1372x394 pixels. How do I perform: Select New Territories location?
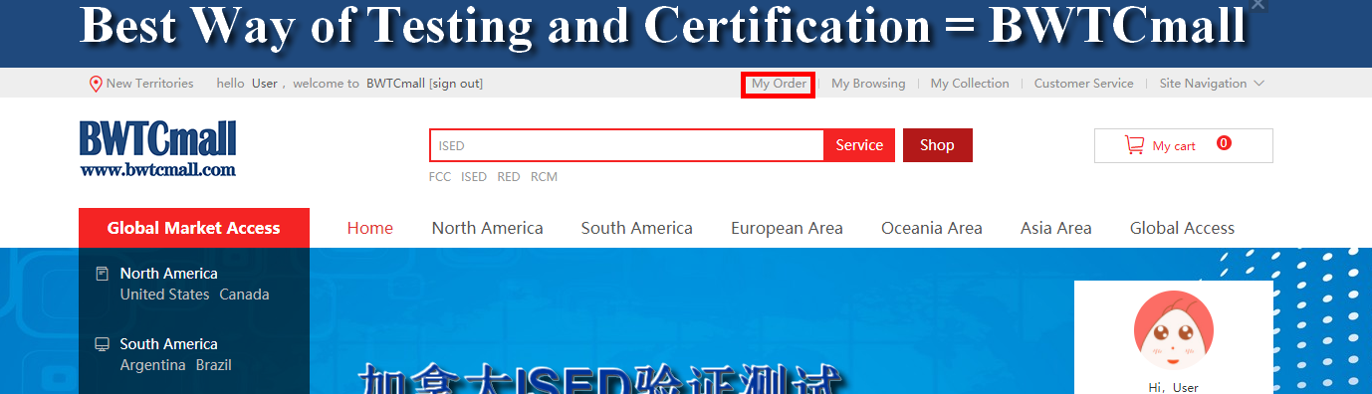click(149, 84)
